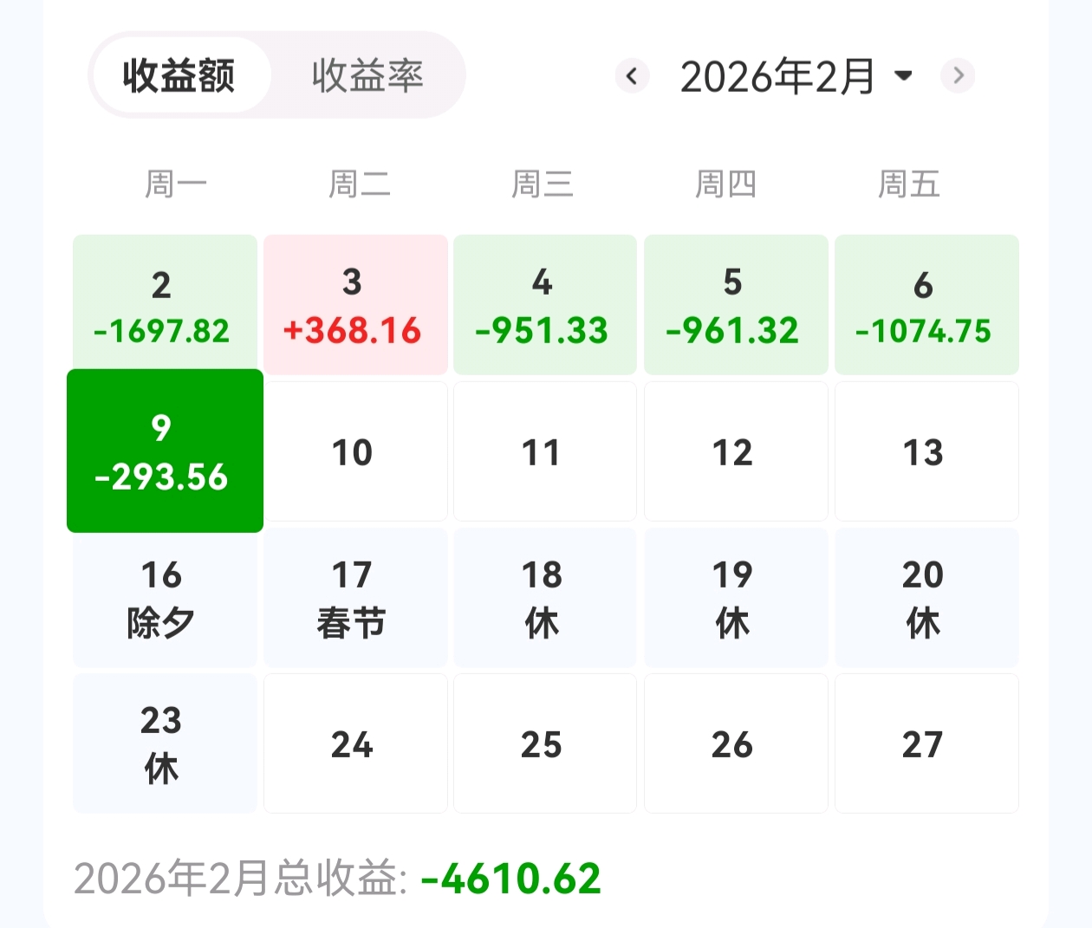The width and height of the screenshot is (1092, 928).
Task: Click the 周五 column header
Action: (909, 184)
